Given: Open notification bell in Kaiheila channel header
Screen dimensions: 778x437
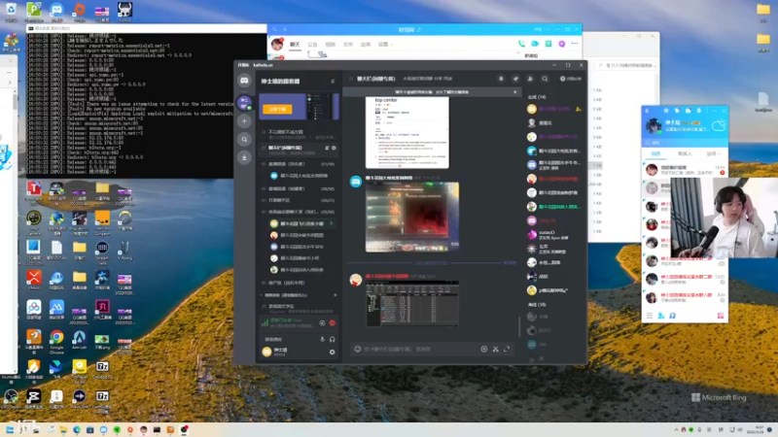Looking at the screenshot, I should point(501,79).
